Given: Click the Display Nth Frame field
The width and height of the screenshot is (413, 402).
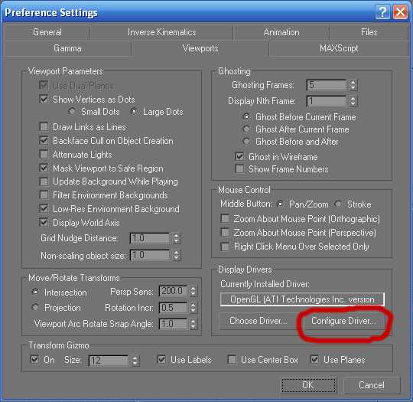Looking at the screenshot, I should point(327,101).
